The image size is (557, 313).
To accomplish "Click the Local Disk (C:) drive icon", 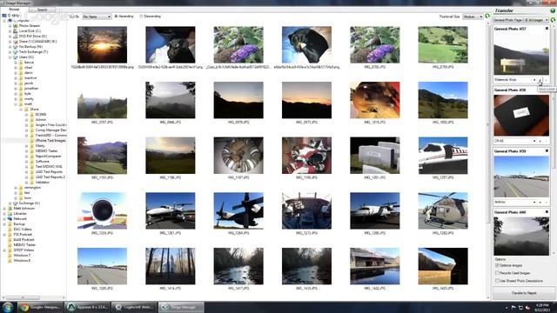I will pos(16,31).
